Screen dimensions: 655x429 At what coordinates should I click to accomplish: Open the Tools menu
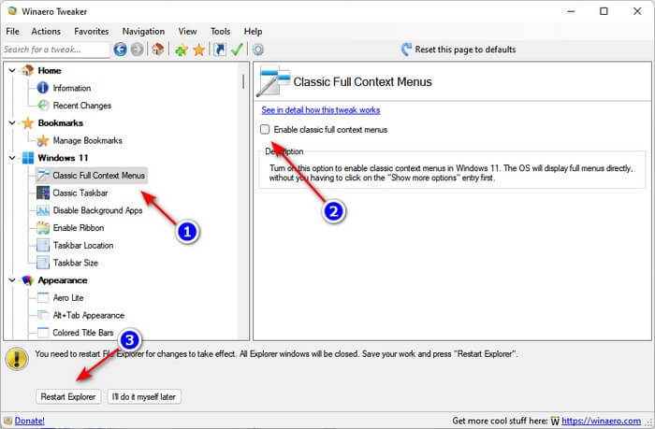click(221, 31)
